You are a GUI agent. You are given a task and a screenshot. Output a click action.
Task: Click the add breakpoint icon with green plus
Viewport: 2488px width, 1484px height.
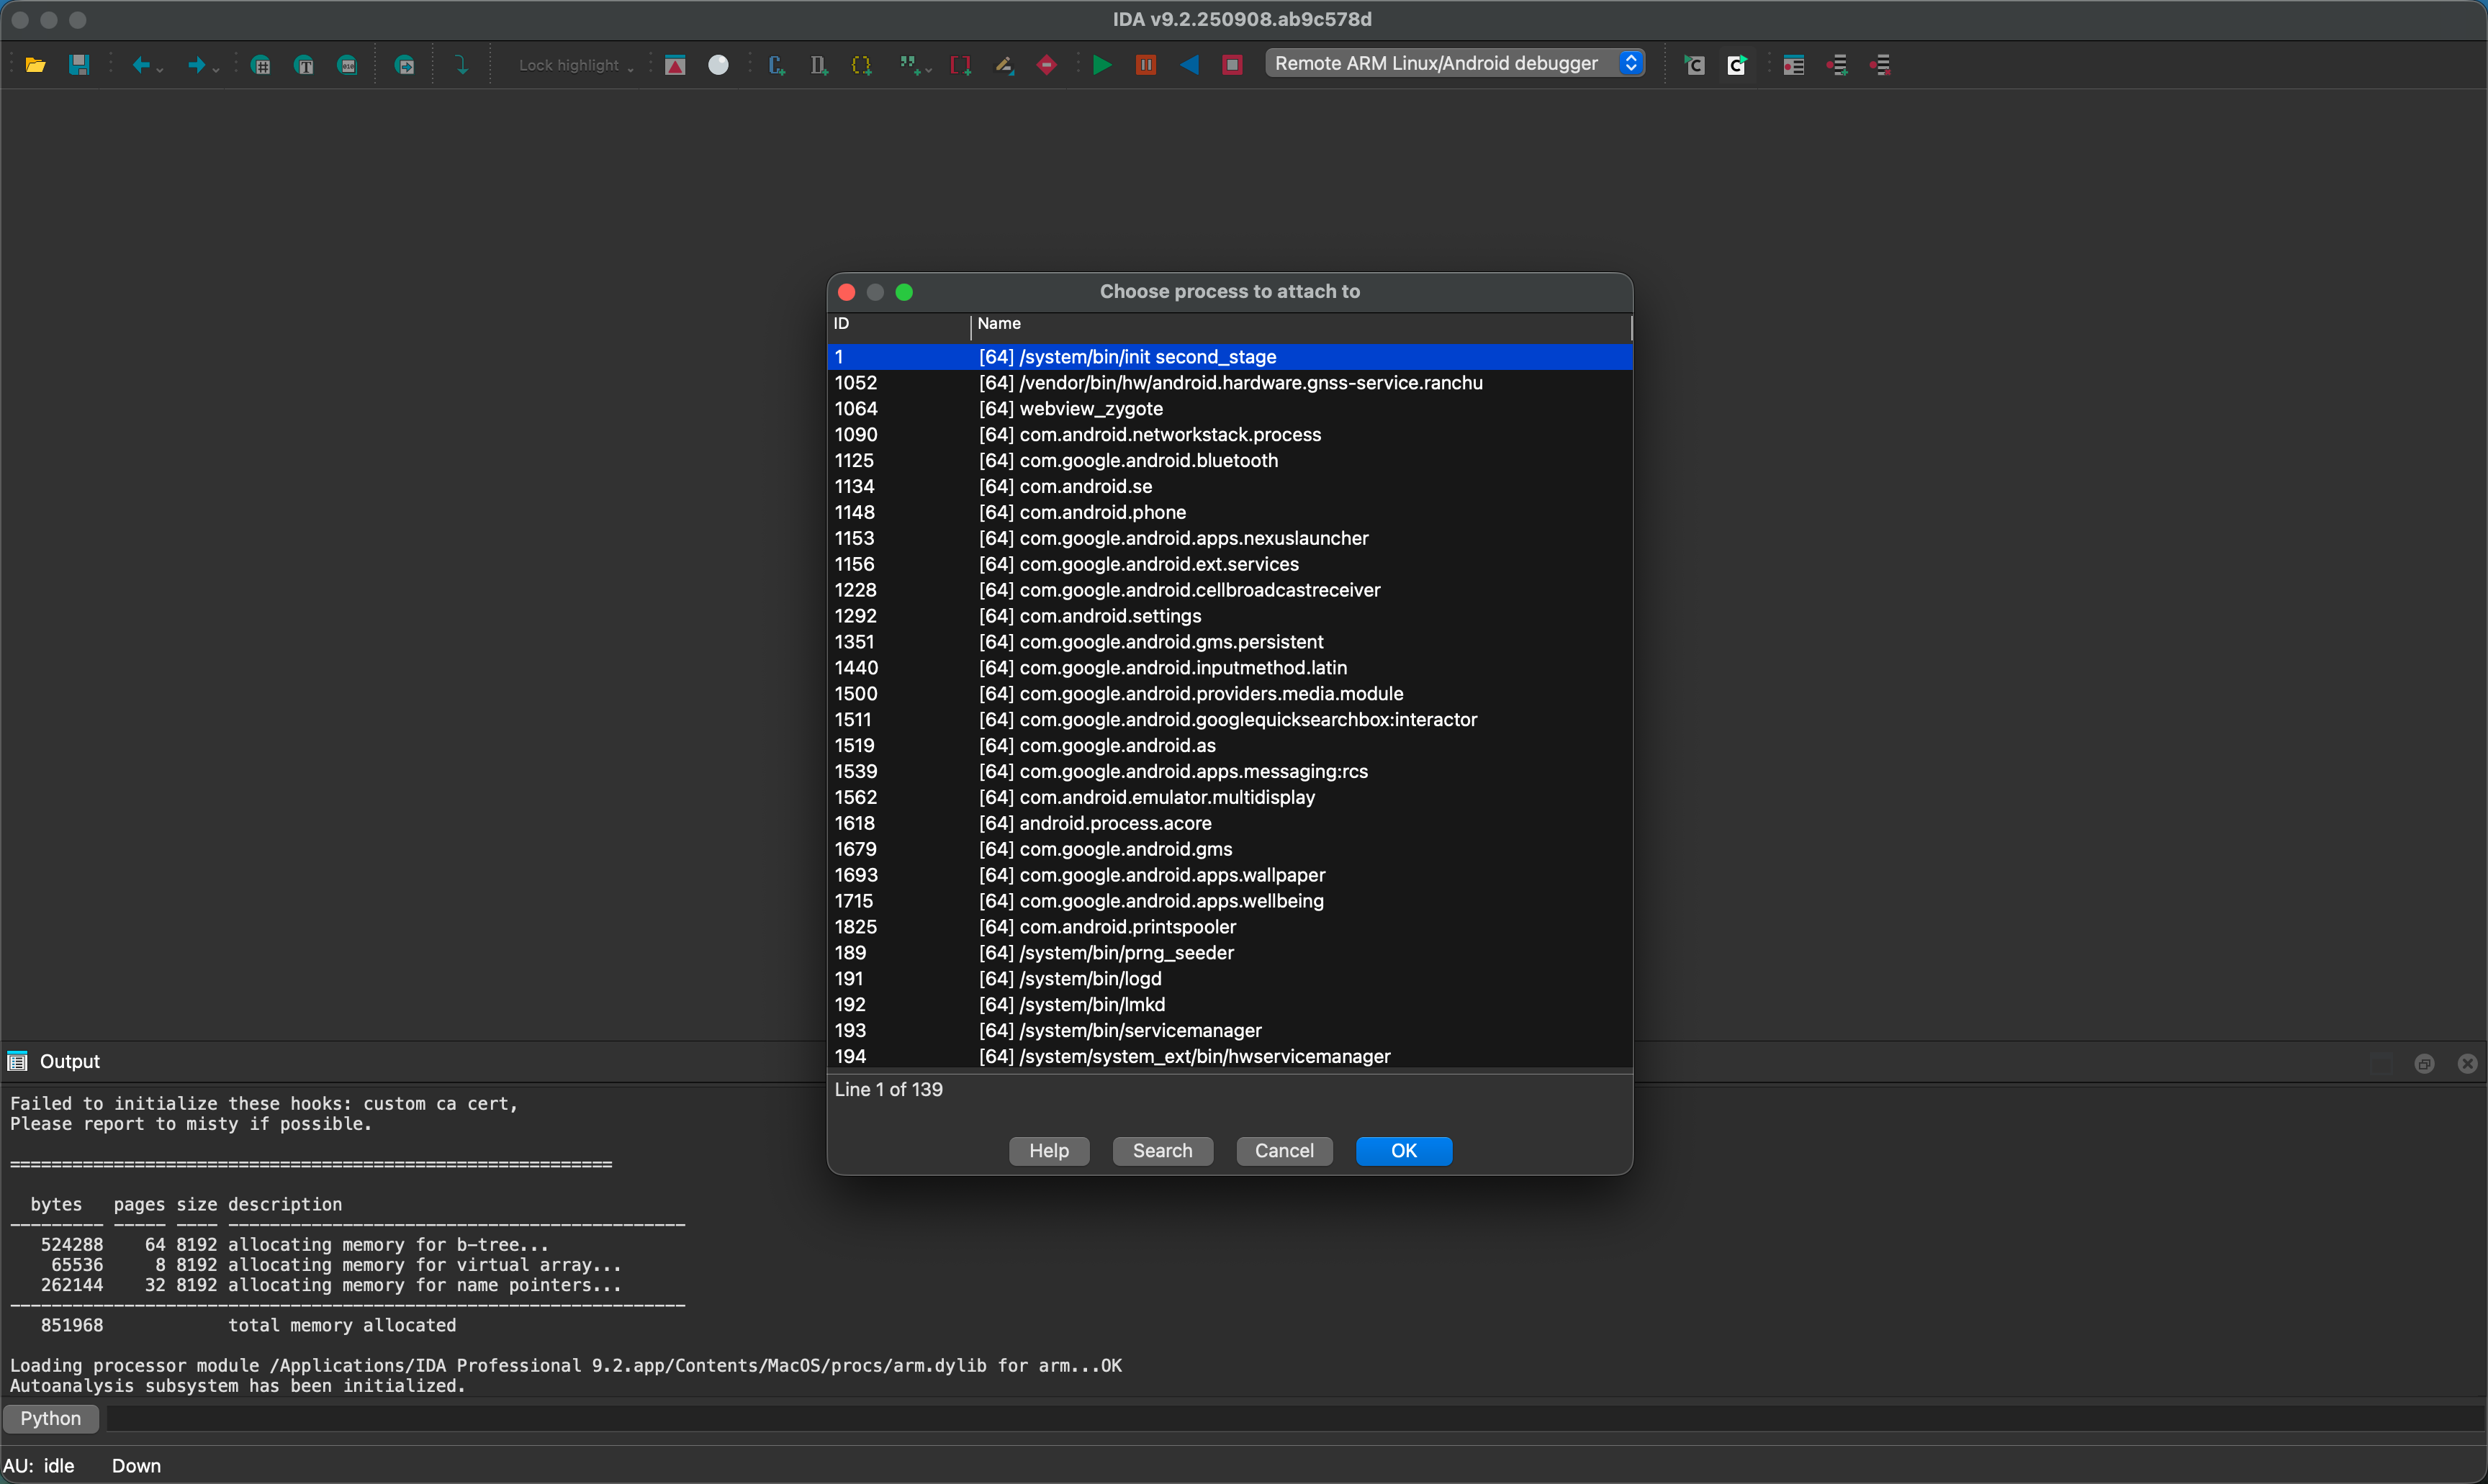(x=1837, y=65)
